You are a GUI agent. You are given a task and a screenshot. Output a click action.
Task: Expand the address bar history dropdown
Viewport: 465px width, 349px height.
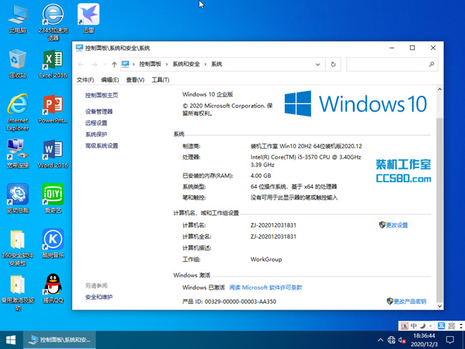click(318, 64)
